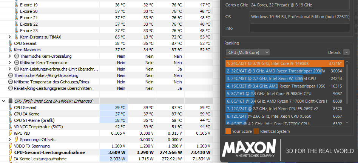Collapse the CPU [#0] Intel Core i9-14900K section
This screenshot has width=358, height=163.
coord(4,101)
